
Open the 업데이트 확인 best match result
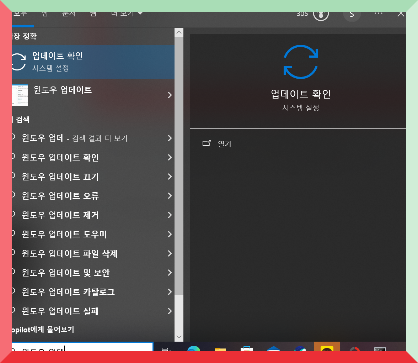(x=93, y=62)
